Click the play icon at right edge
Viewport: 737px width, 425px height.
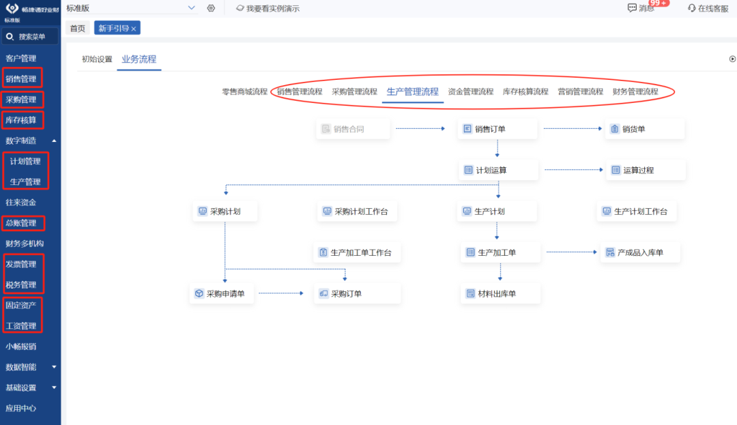coord(732,59)
